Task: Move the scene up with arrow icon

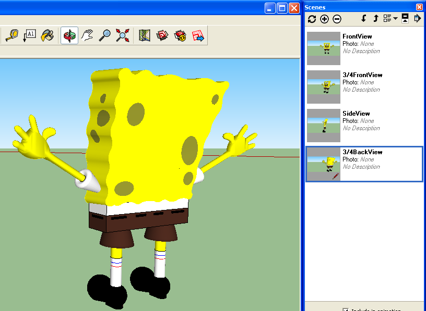Action: 376,18
